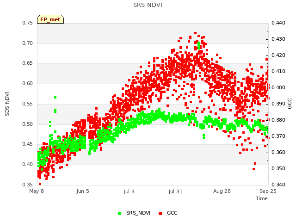Click the 0.420 right axis value
The width and height of the screenshot is (296, 222).
click(x=278, y=55)
